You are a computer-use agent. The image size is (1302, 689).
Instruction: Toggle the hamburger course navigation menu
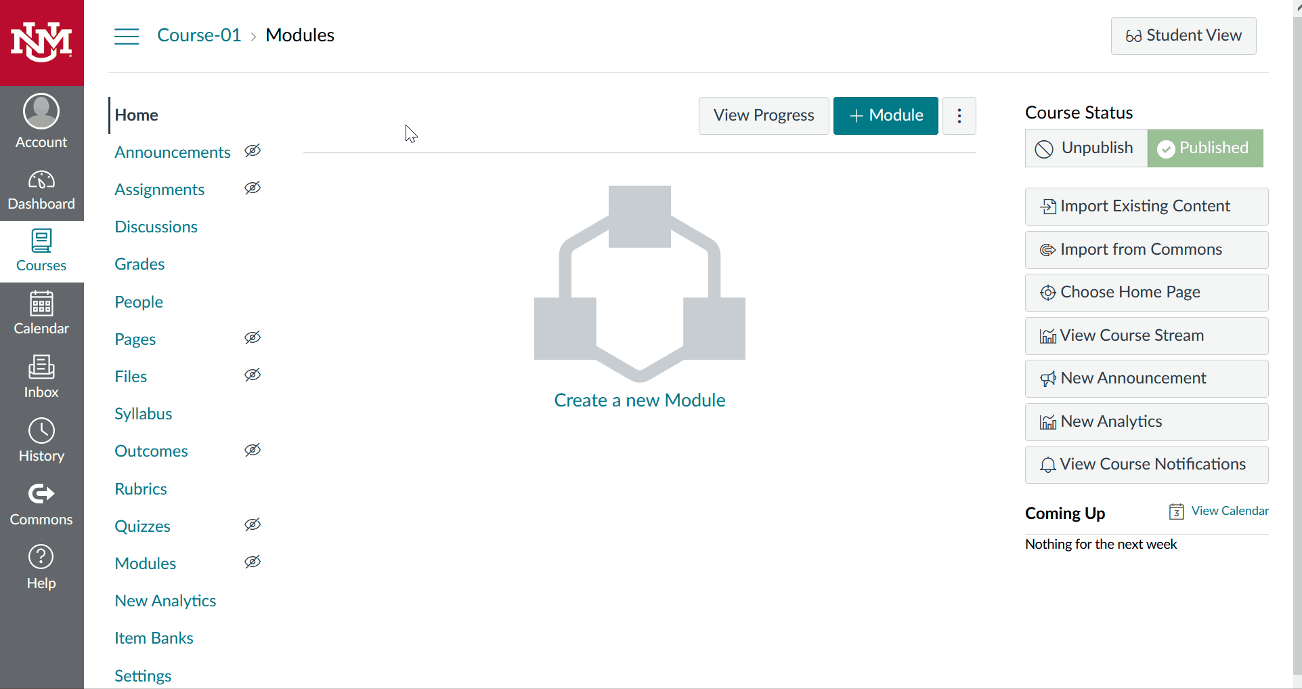click(x=127, y=36)
